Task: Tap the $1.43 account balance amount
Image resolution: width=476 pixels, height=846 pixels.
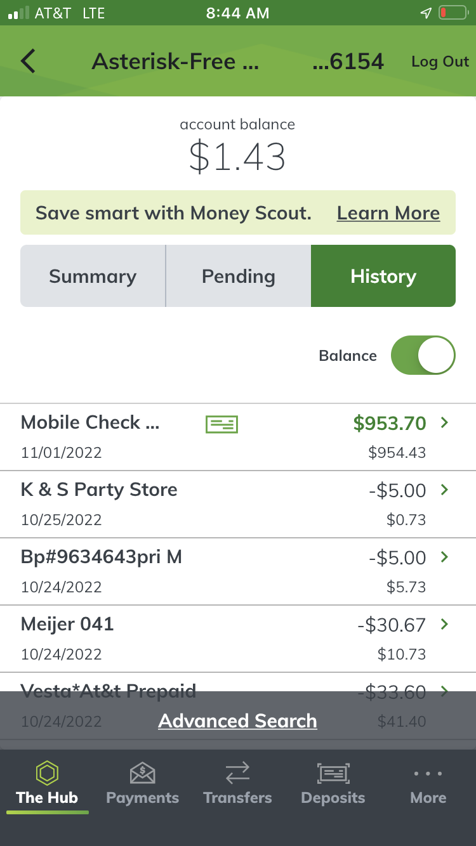Action: tap(237, 157)
